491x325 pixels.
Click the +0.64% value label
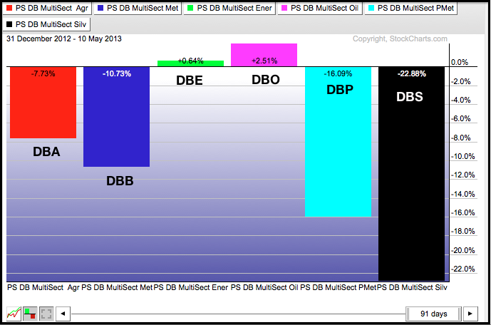190,61
